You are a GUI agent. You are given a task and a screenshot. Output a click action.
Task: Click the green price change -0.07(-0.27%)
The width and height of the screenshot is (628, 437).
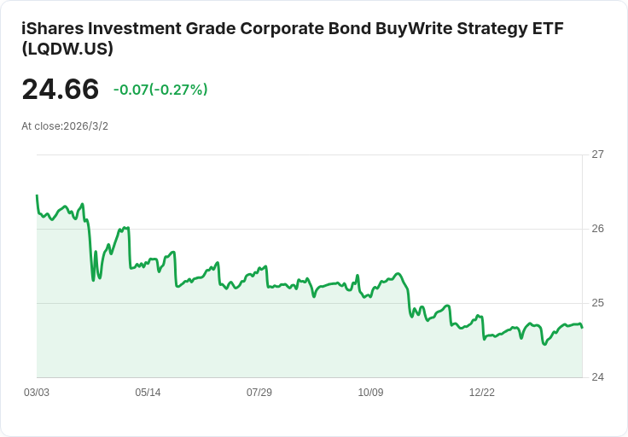[160, 90]
